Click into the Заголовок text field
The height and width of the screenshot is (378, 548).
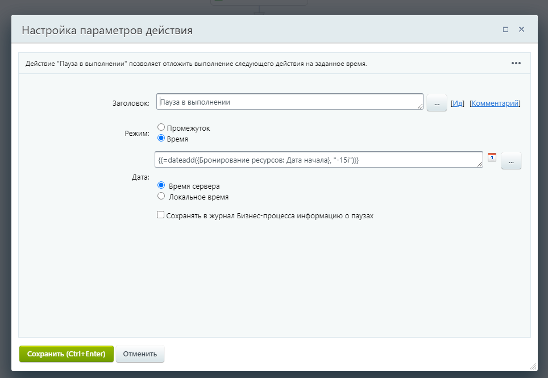(x=289, y=102)
